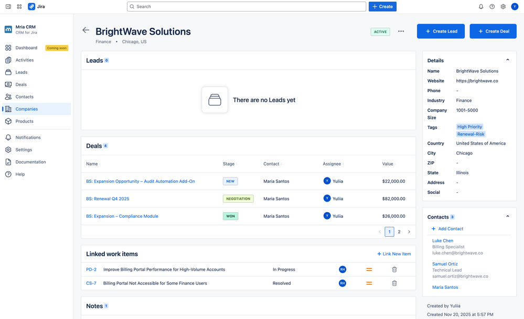
Task: Select the Leads briefcase icon in sidebar
Action: click(8, 72)
